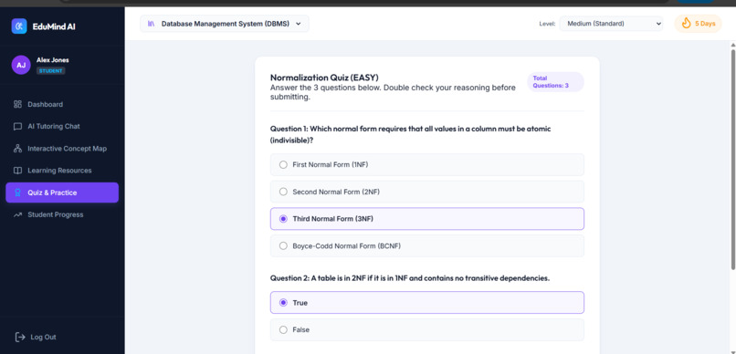This screenshot has height=354, width=736.
Task: Click the EduMind AI logo icon
Action: pos(19,26)
